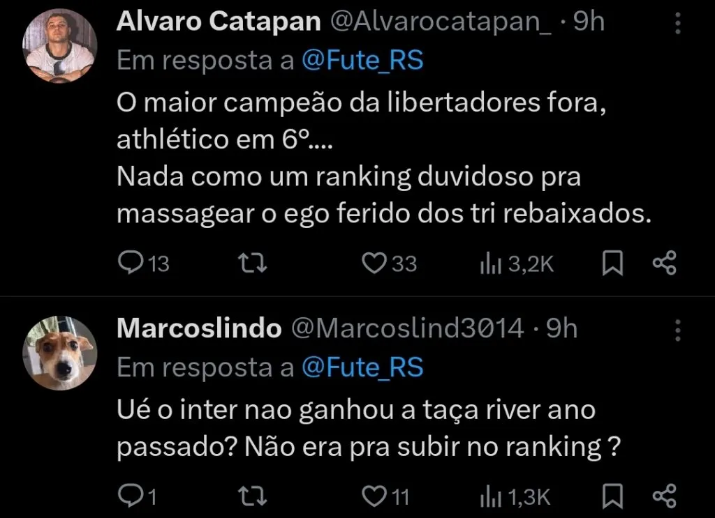Open the repost menu on Marcoslindo's tweet
The width and height of the screenshot is (715, 518).
click(253, 496)
